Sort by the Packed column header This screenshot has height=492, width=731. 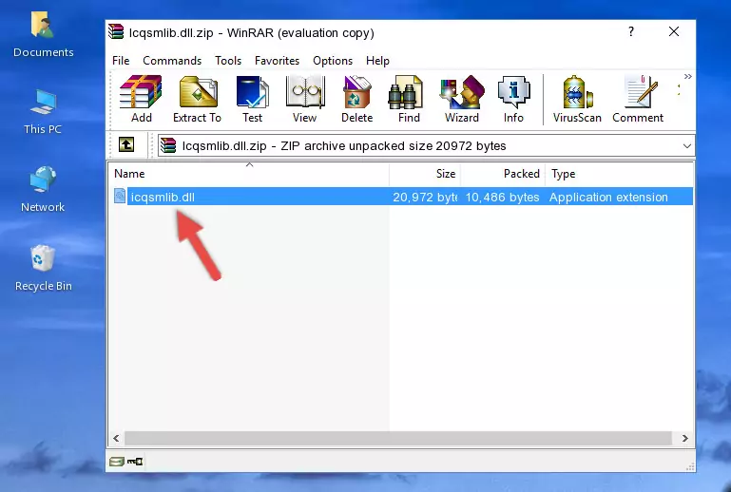pos(503,174)
